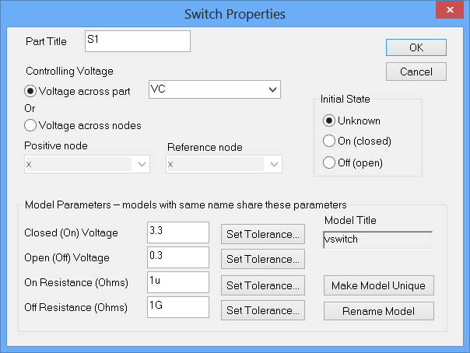This screenshot has width=470, height=353.
Task: Click the Off Resistance field showing 1G
Action: pyautogui.click(x=177, y=307)
